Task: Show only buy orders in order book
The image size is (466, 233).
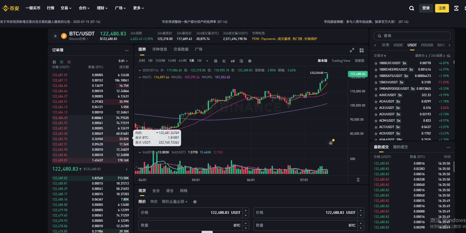Action: click(62, 62)
